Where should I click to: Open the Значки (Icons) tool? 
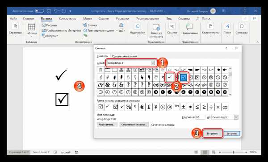point(90,25)
